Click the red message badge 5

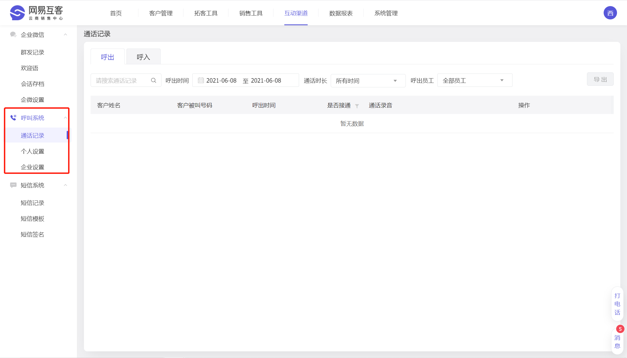coord(620,329)
